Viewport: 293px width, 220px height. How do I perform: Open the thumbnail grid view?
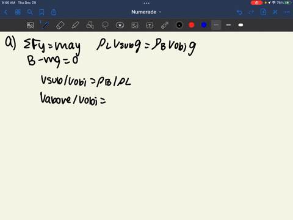point(18,12)
